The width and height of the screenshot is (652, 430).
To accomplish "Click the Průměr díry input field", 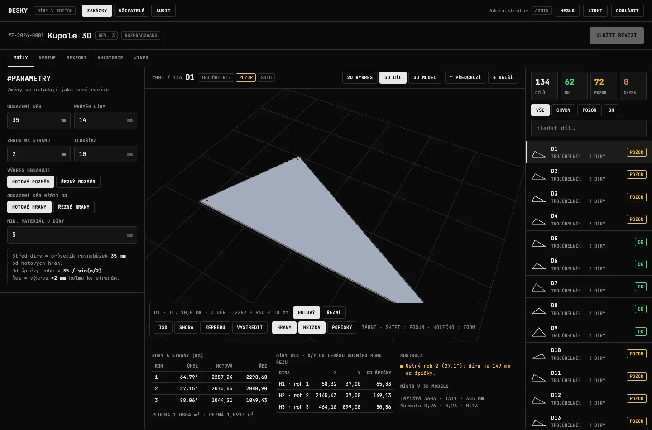I will [x=105, y=120].
